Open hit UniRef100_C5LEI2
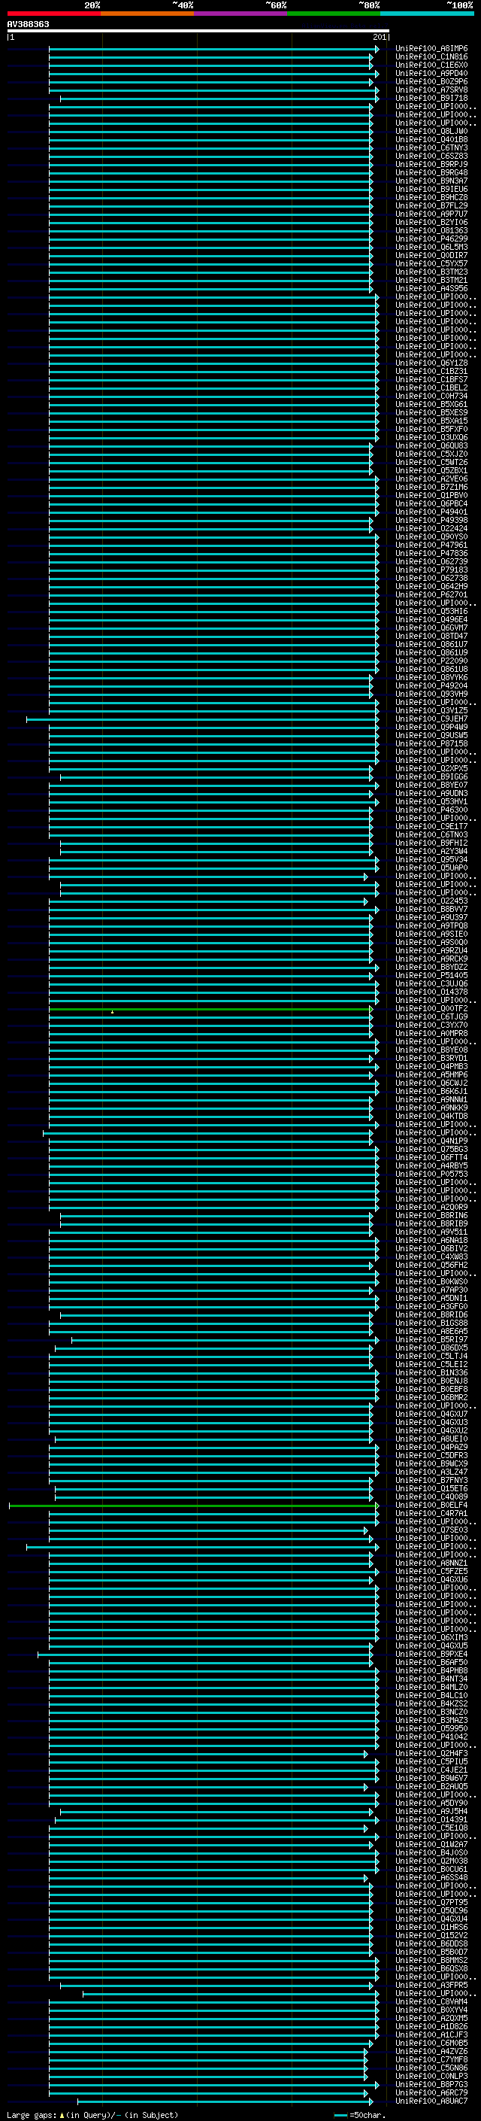481x2121 pixels. coord(431,1364)
